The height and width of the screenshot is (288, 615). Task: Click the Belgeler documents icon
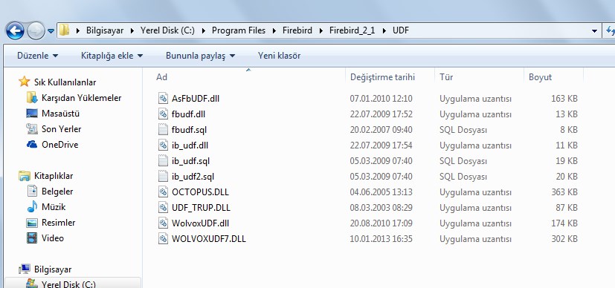(x=32, y=192)
